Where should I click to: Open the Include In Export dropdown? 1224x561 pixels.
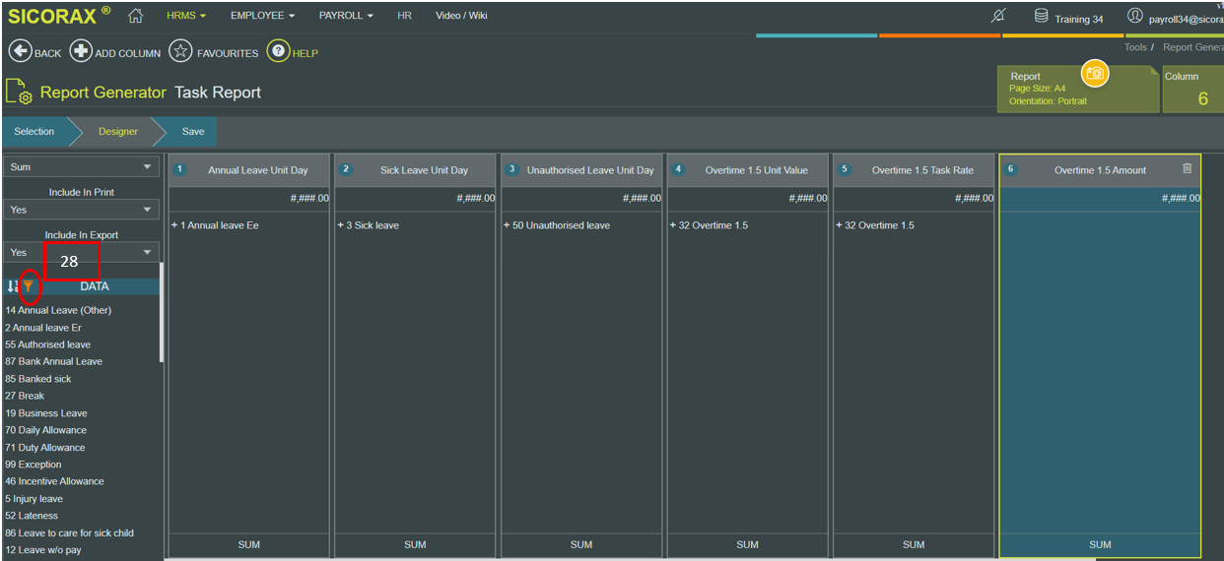pos(81,253)
